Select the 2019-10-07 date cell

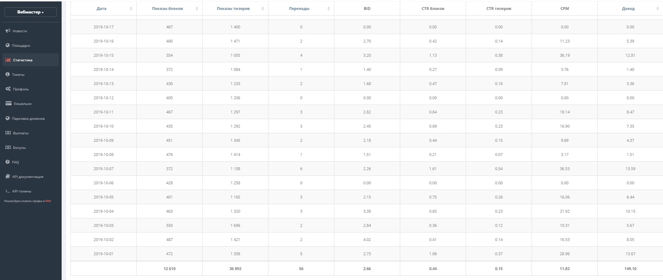click(x=103, y=169)
